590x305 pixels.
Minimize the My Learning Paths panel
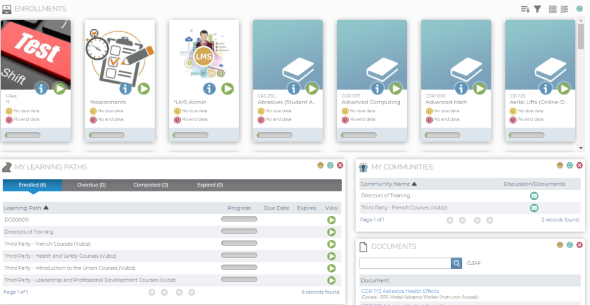click(x=320, y=165)
